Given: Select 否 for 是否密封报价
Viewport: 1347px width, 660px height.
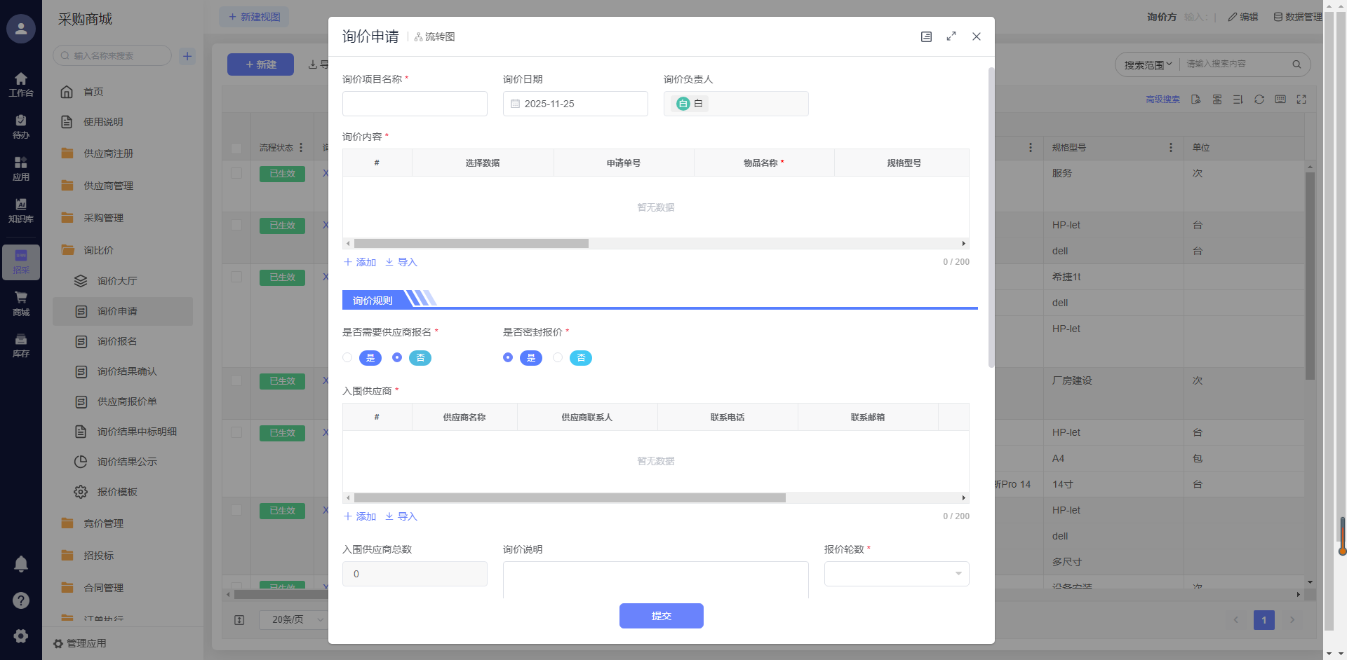Looking at the screenshot, I should 558,358.
